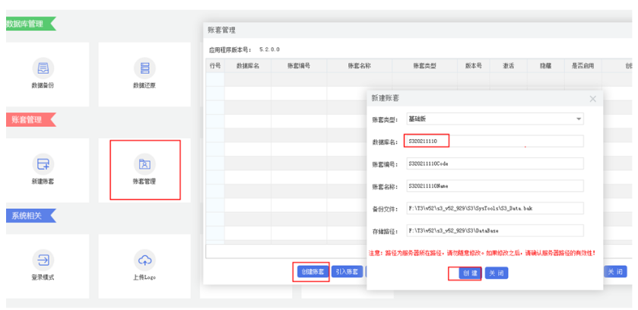Open the 上传Logo cloud icon
The height and width of the screenshot is (310, 638).
point(144,259)
